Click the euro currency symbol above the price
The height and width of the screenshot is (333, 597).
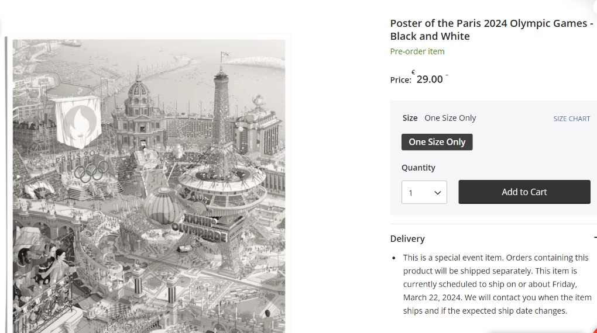(x=413, y=72)
